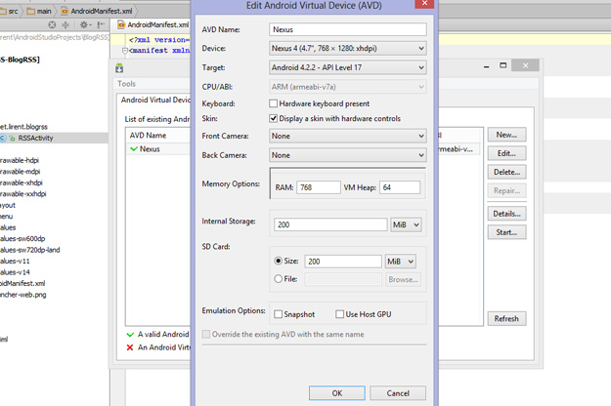611x406 pixels.
Task: Click the main folder icon in breadcrumb
Action: point(30,12)
